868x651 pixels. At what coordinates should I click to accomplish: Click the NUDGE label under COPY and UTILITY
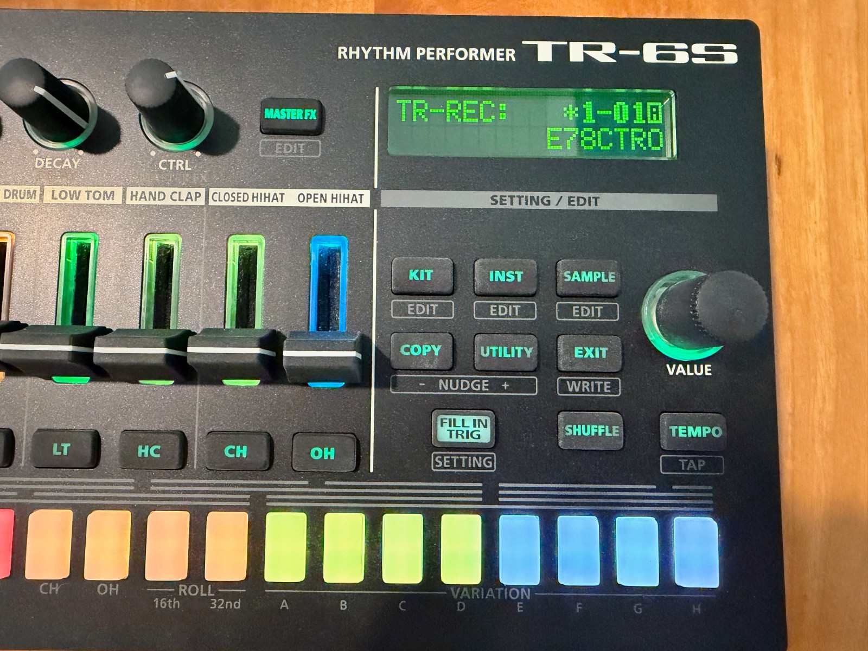point(464,385)
